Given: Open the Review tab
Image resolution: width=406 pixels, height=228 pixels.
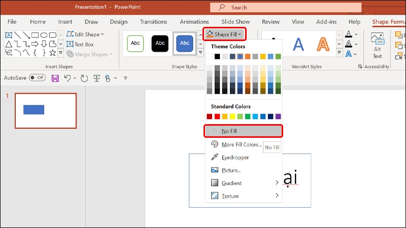Looking at the screenshot, I should point(271,22).
